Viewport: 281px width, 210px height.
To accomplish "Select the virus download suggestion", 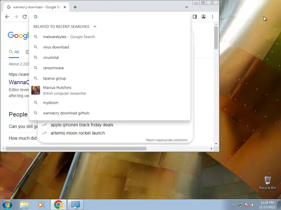I will point(110,47).
